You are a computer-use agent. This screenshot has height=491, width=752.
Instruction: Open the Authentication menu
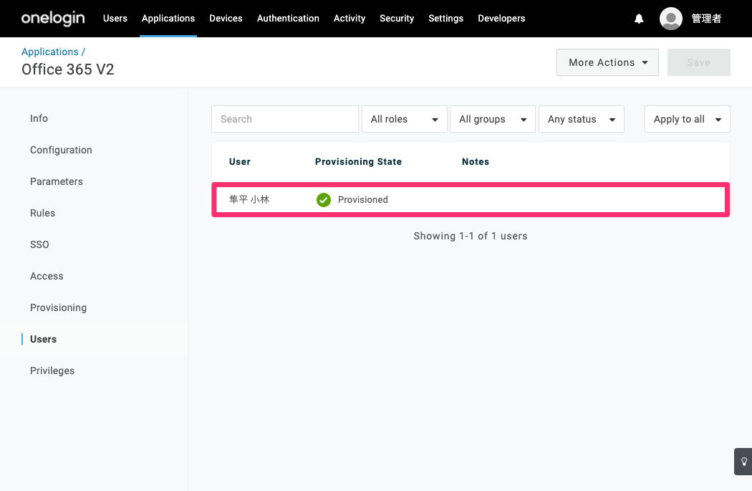point(288,18)
